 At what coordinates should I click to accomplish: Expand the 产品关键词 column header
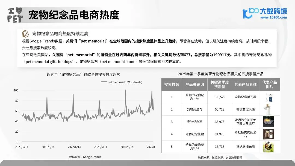point(194,84)
